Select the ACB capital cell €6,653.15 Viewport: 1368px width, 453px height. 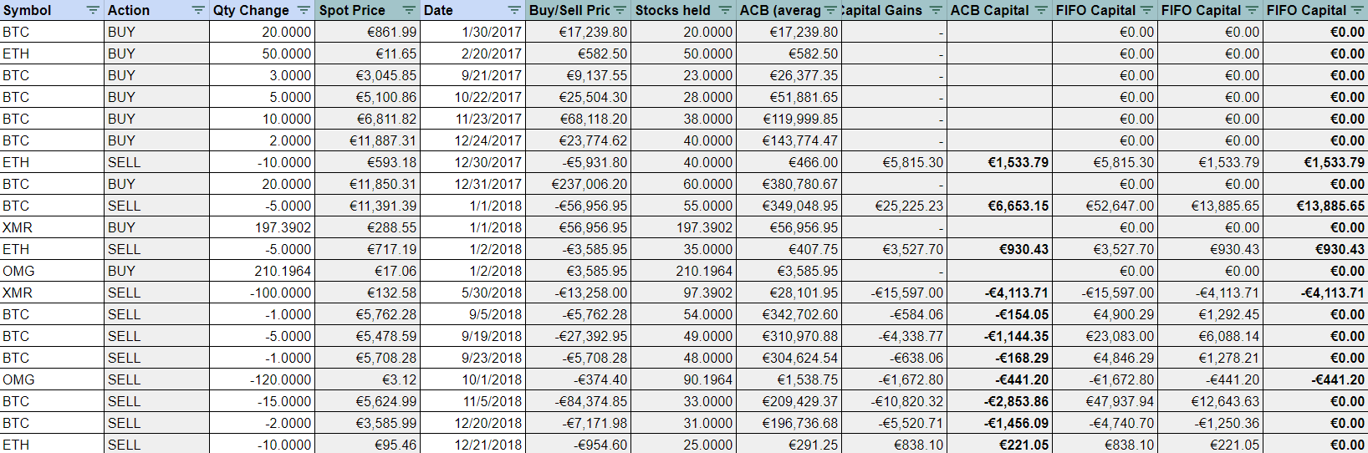[1000, 206]
